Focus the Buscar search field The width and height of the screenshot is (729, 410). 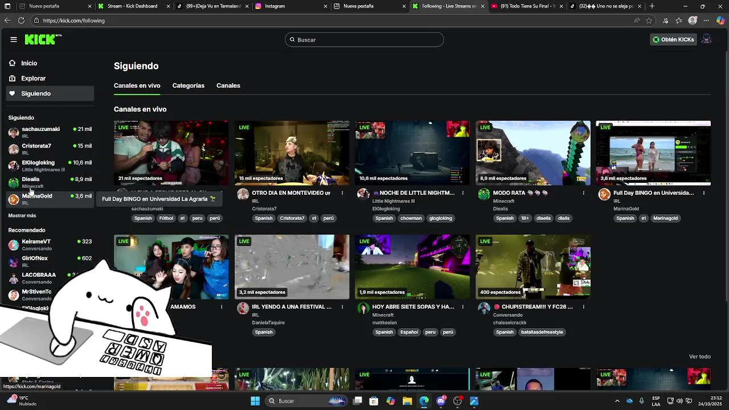click(x=364, y=39)
